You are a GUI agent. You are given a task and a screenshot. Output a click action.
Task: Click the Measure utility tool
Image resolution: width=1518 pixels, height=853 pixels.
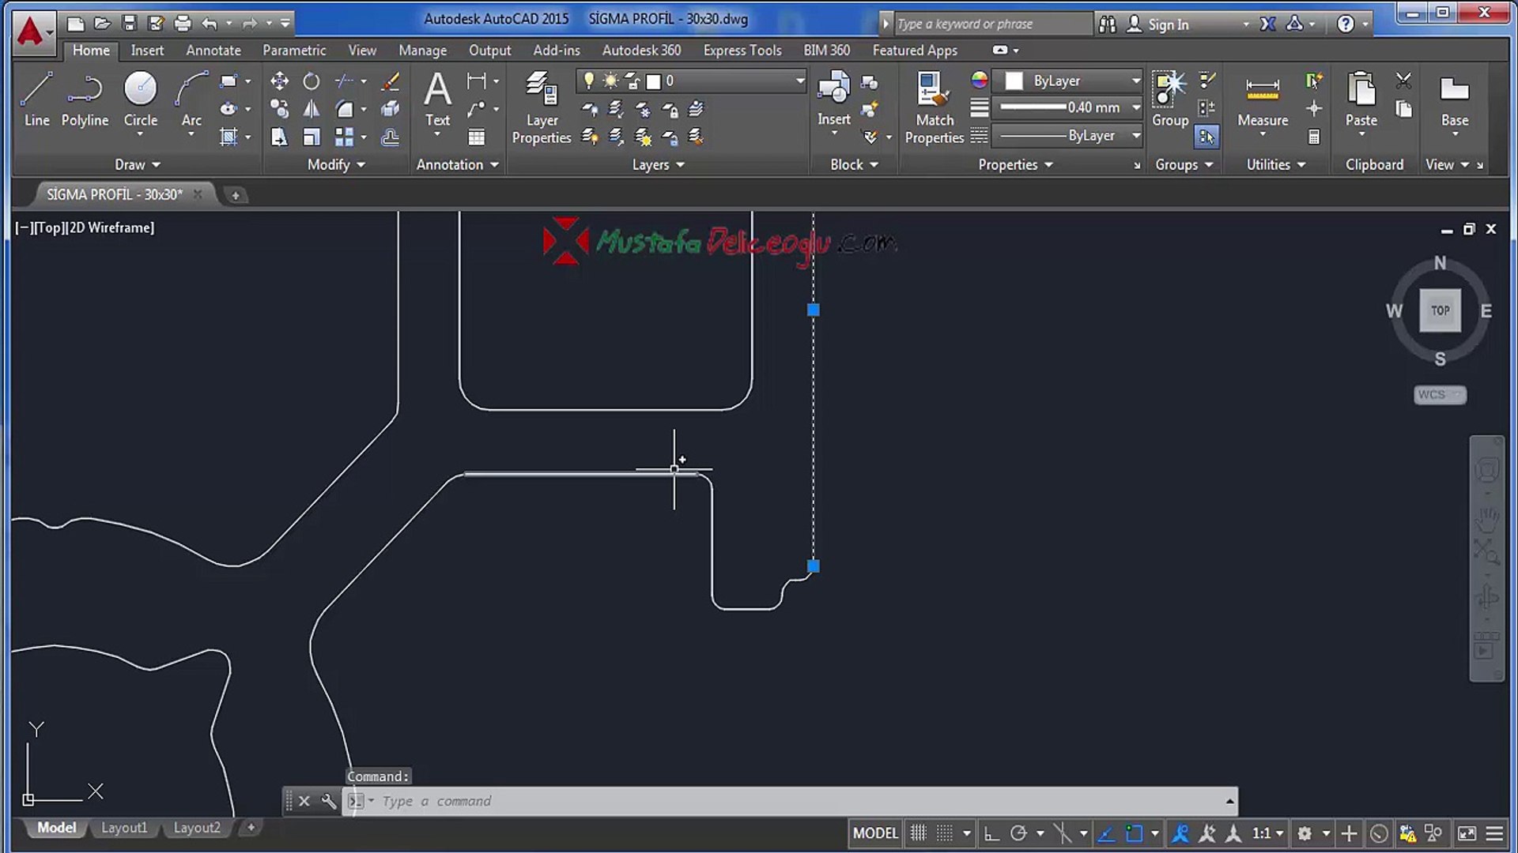[x=1262, y=99]
